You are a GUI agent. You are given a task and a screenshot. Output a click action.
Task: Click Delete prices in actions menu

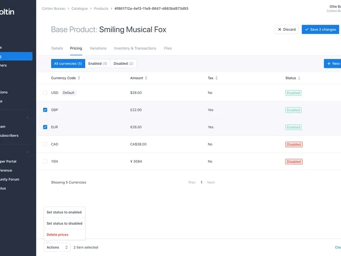tap(58, 235)
